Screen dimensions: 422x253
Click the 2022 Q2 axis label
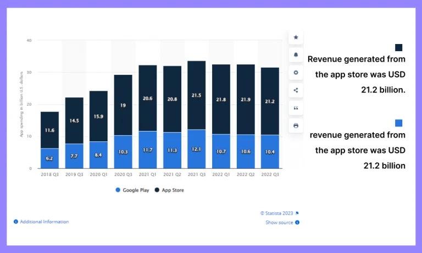click(246, 174)
